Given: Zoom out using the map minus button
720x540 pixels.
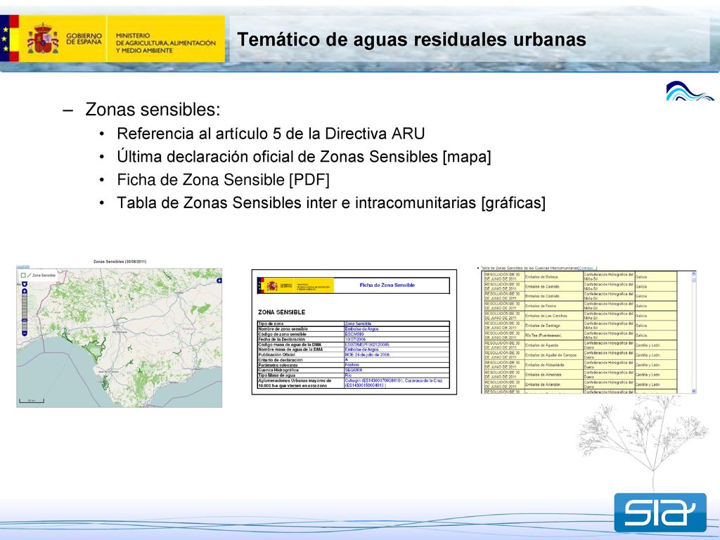Looking at the screenshot, I should [25, 333].
